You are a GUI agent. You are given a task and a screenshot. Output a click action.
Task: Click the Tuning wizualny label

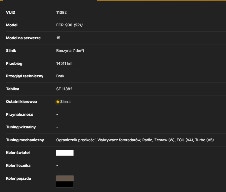21,127
